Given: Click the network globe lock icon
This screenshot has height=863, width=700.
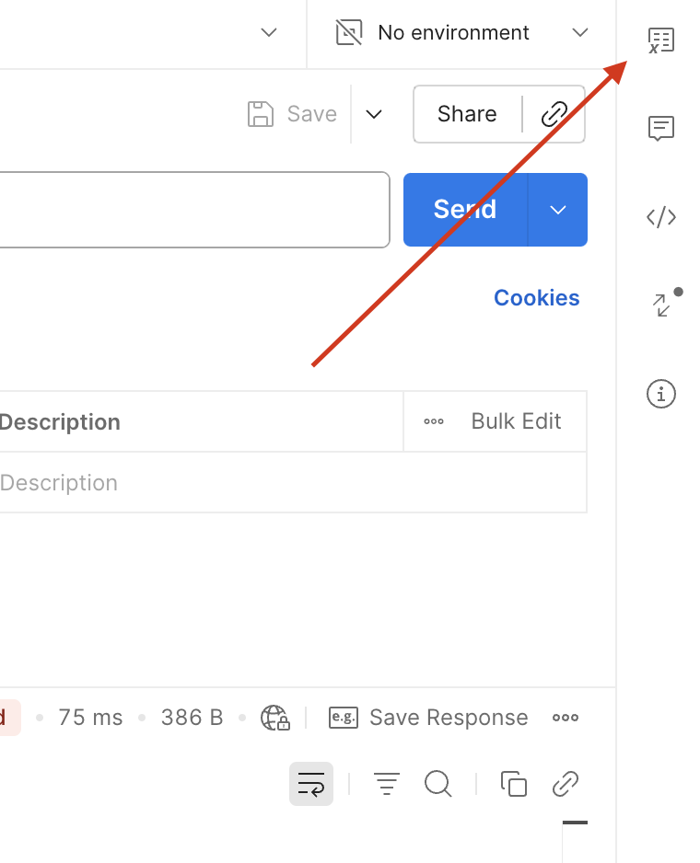Looking at the screenshot, I should point(274,718).
